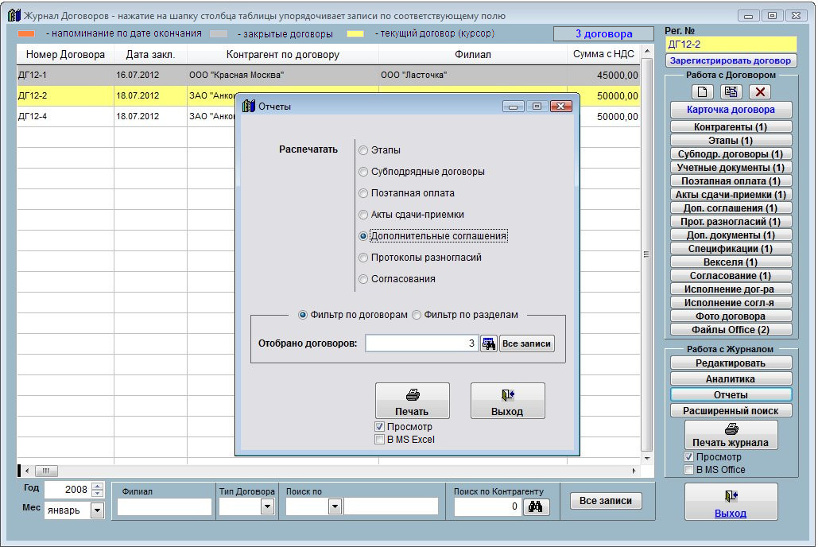Open Учетные документы (1) button
The width and height of the screenshot is (818, 547).
coord(731,168)
